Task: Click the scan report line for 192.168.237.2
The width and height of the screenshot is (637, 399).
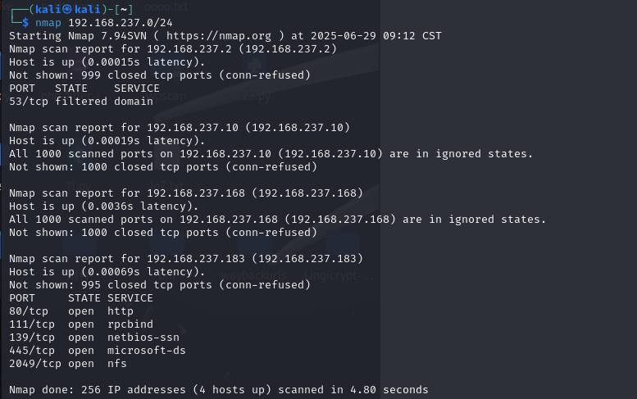Action: pyautogui.click(x=172, y=49)
